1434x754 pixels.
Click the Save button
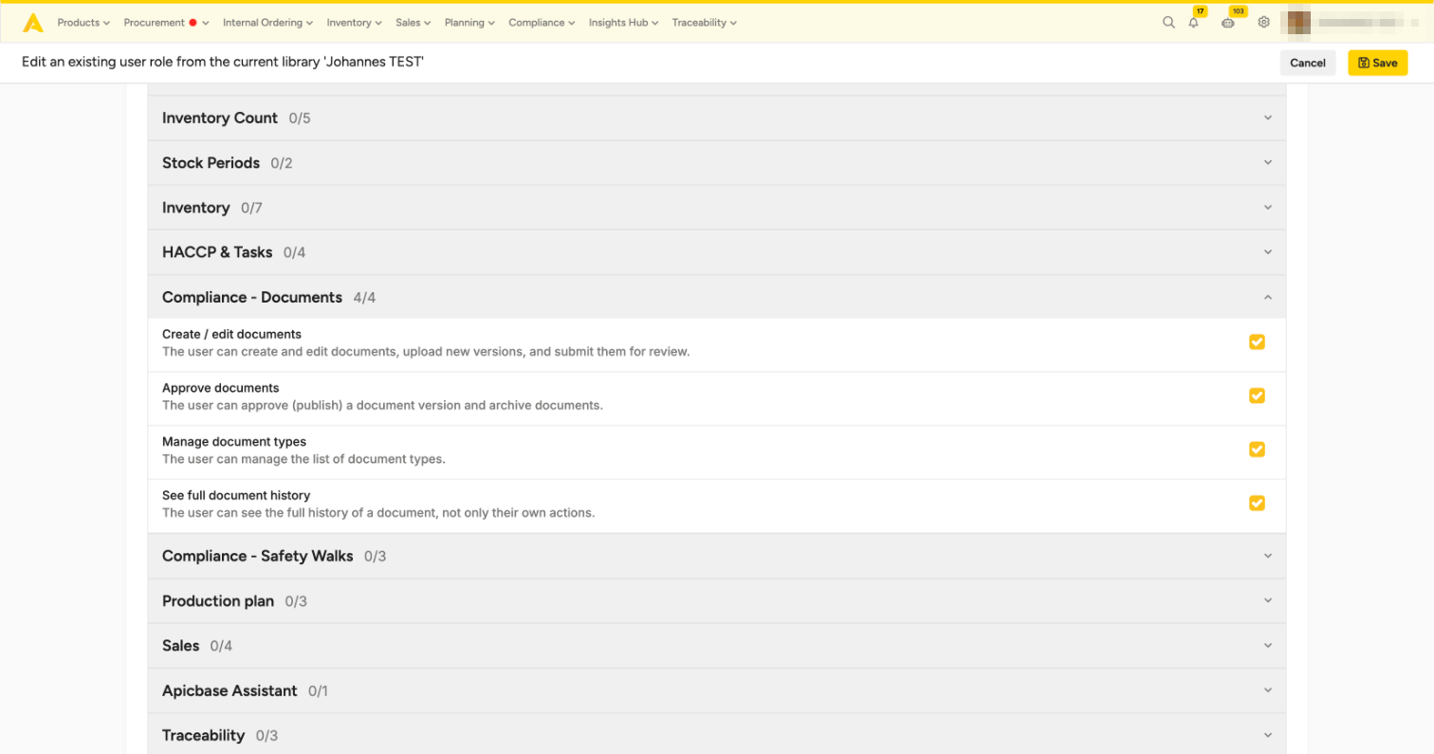(x=1377, y=63)
